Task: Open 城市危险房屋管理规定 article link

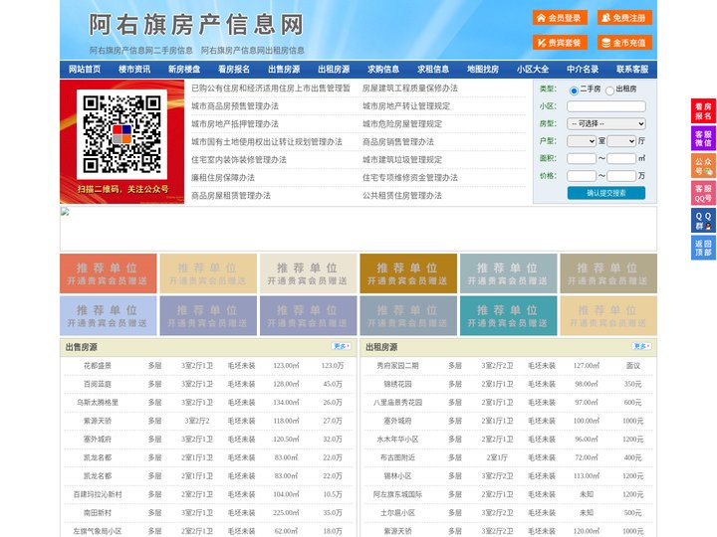Action: [402, 123]
